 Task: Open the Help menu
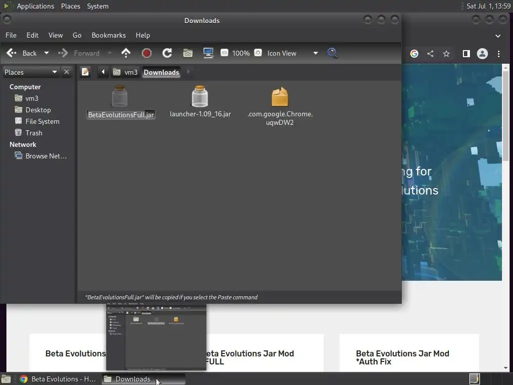[x=143, y=35]
